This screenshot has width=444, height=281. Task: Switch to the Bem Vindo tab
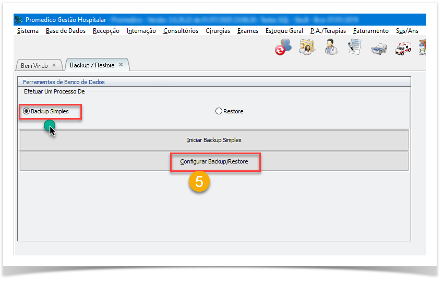tap(34, 65)
